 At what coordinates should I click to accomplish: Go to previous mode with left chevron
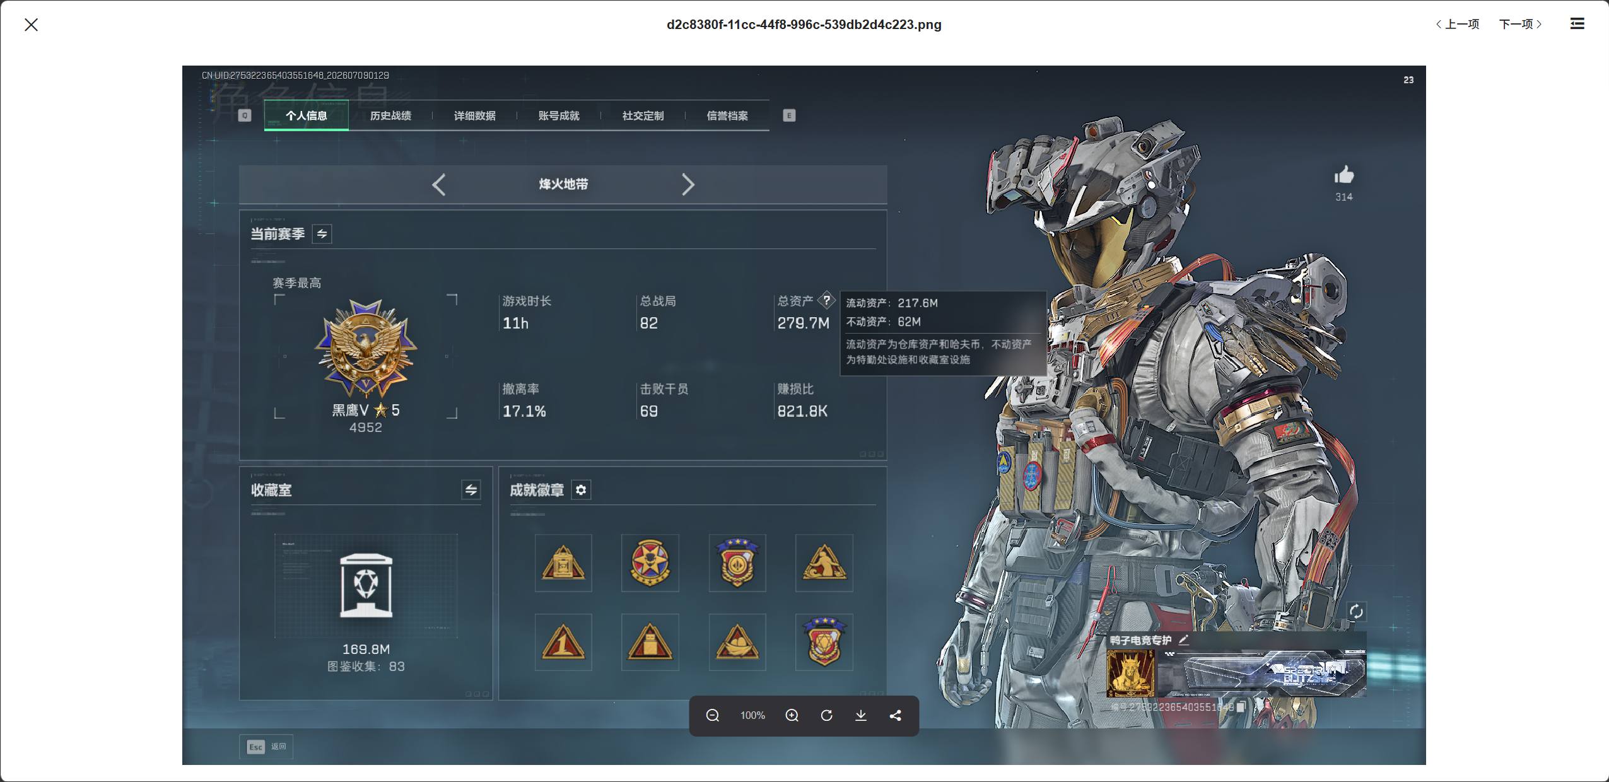click(439, 185)
